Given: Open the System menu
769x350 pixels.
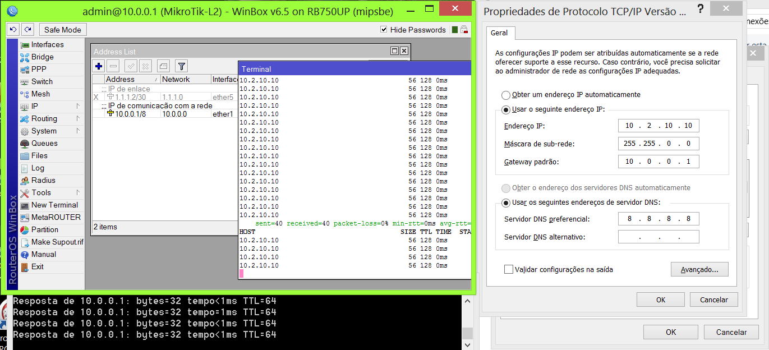Looking at the screenshot, I should click(44, 131).
